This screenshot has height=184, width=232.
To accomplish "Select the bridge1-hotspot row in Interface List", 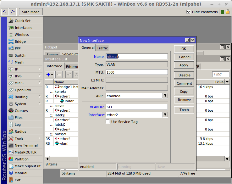I will 62,87.
